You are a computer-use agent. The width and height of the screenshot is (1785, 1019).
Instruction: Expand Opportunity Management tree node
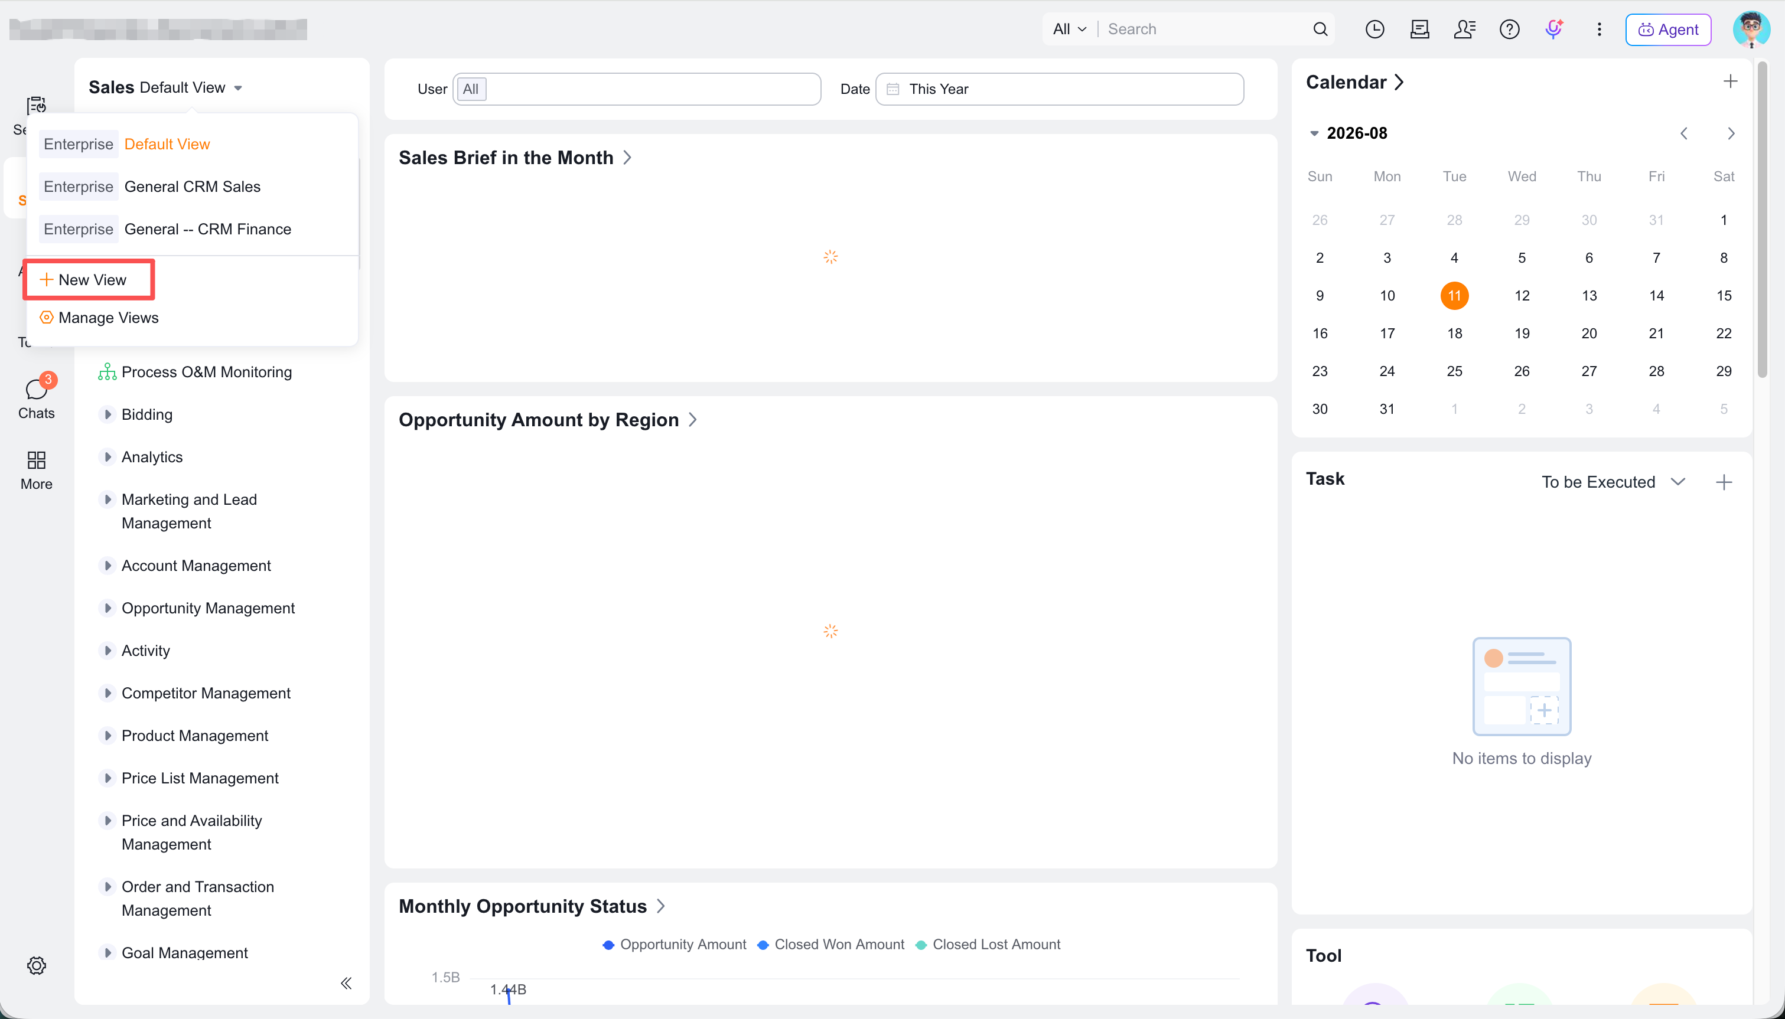click(107, 608)
